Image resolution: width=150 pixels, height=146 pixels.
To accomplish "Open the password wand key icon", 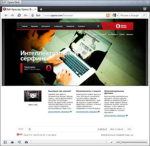I will tap(26, 15).
